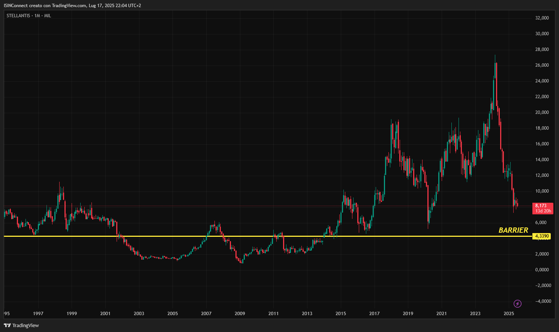Click the 2005 time axis label
The image size is (559, 332).
click(x=173, y=314)
